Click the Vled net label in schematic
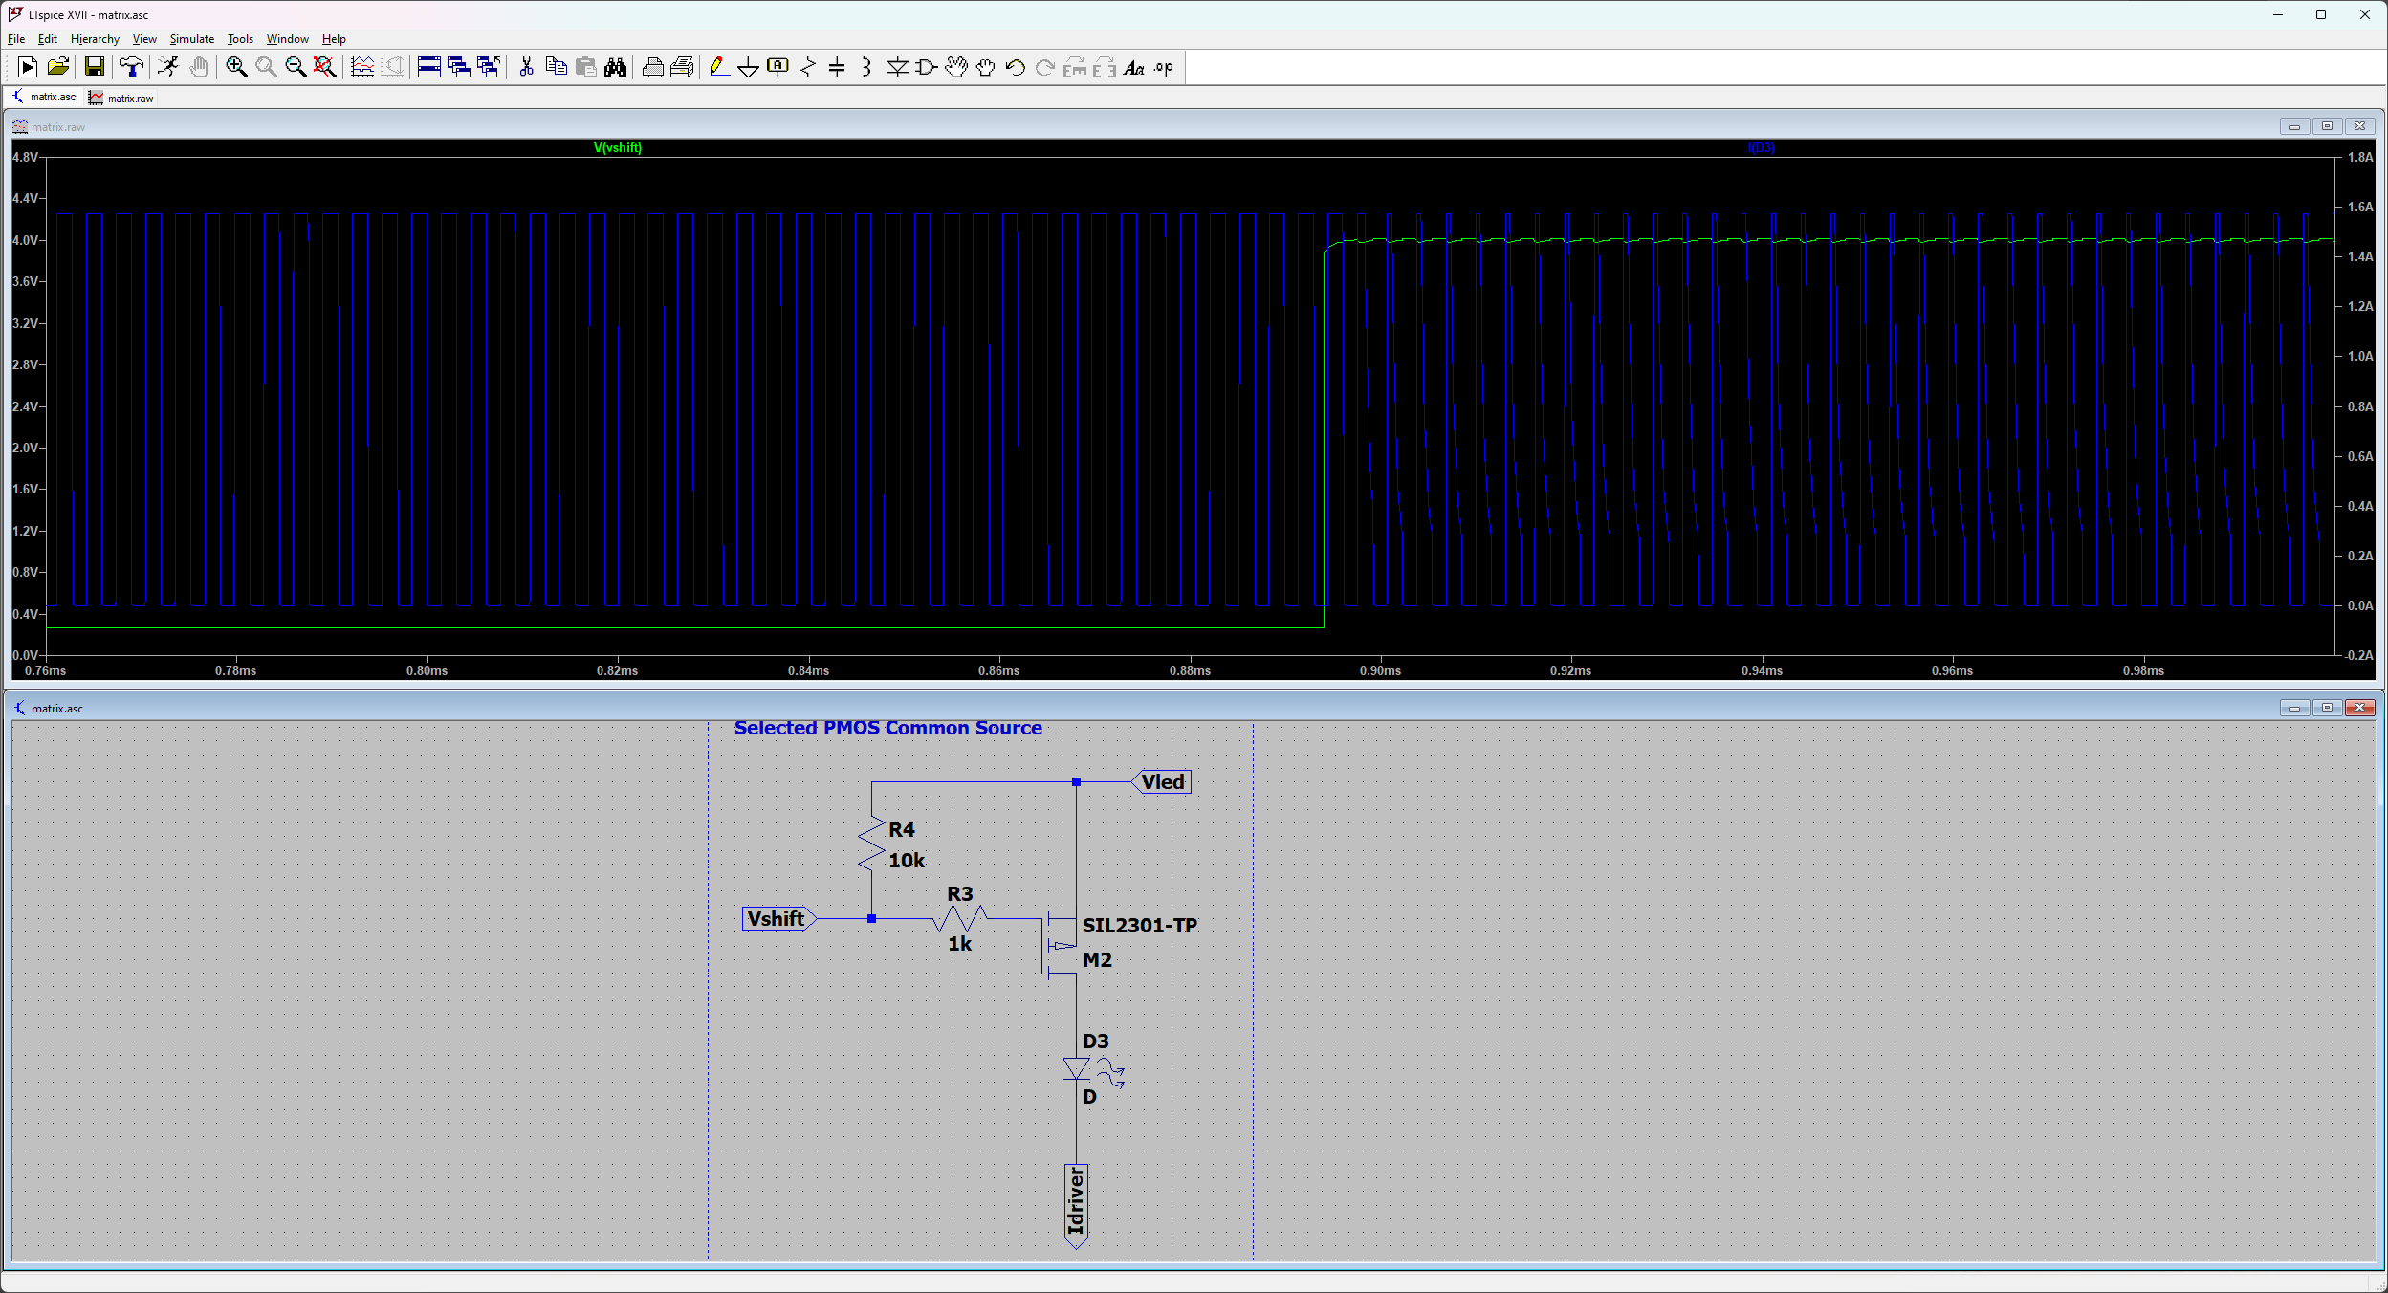 click(1162, 782)
